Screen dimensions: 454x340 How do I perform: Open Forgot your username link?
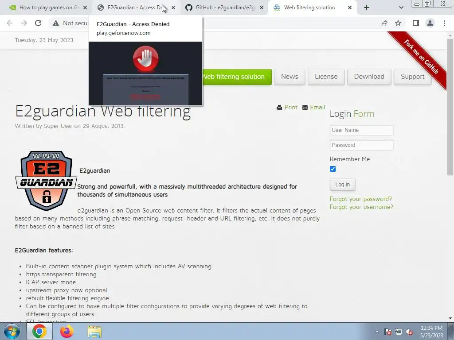[x=361, y=207]
